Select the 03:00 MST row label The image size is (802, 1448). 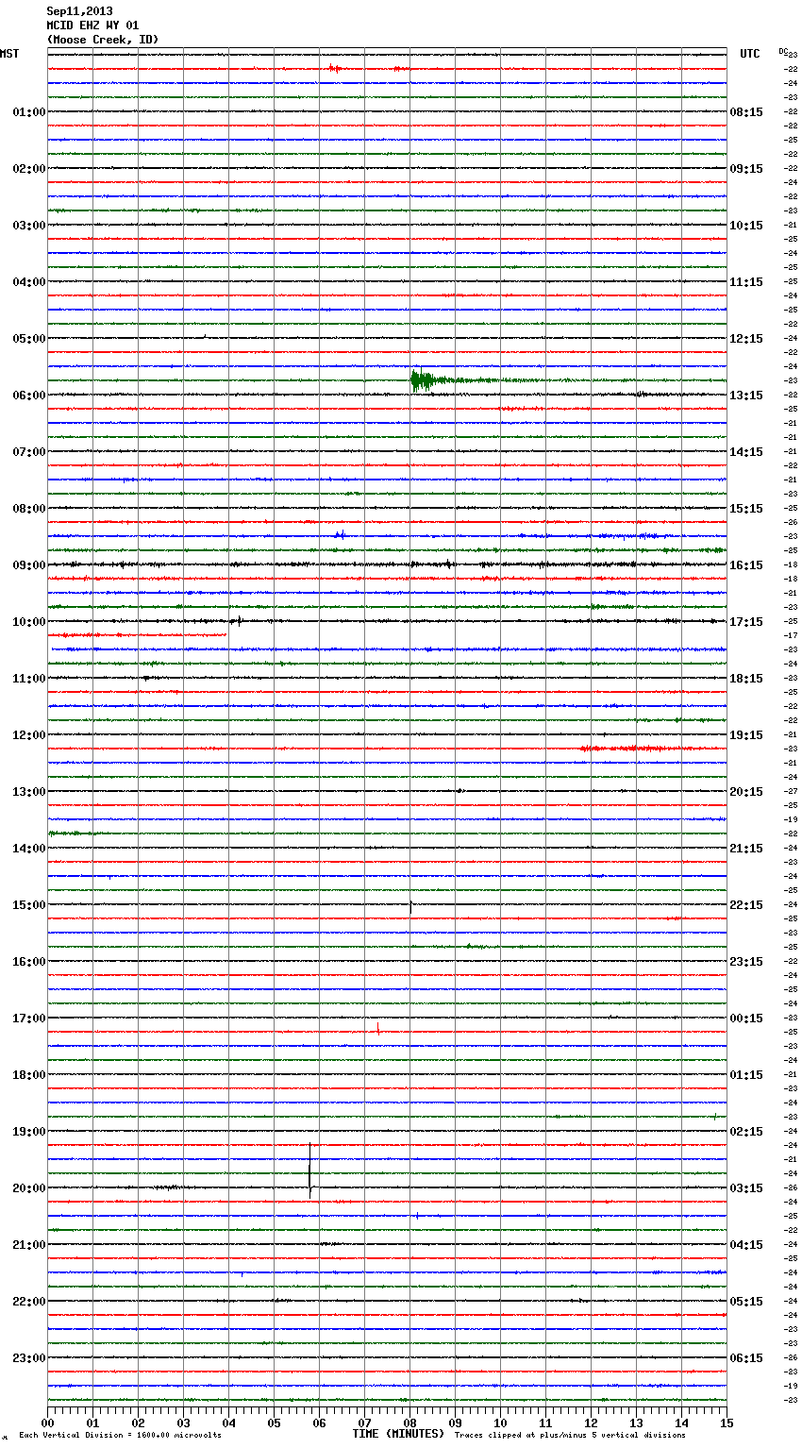click(29, 226)
